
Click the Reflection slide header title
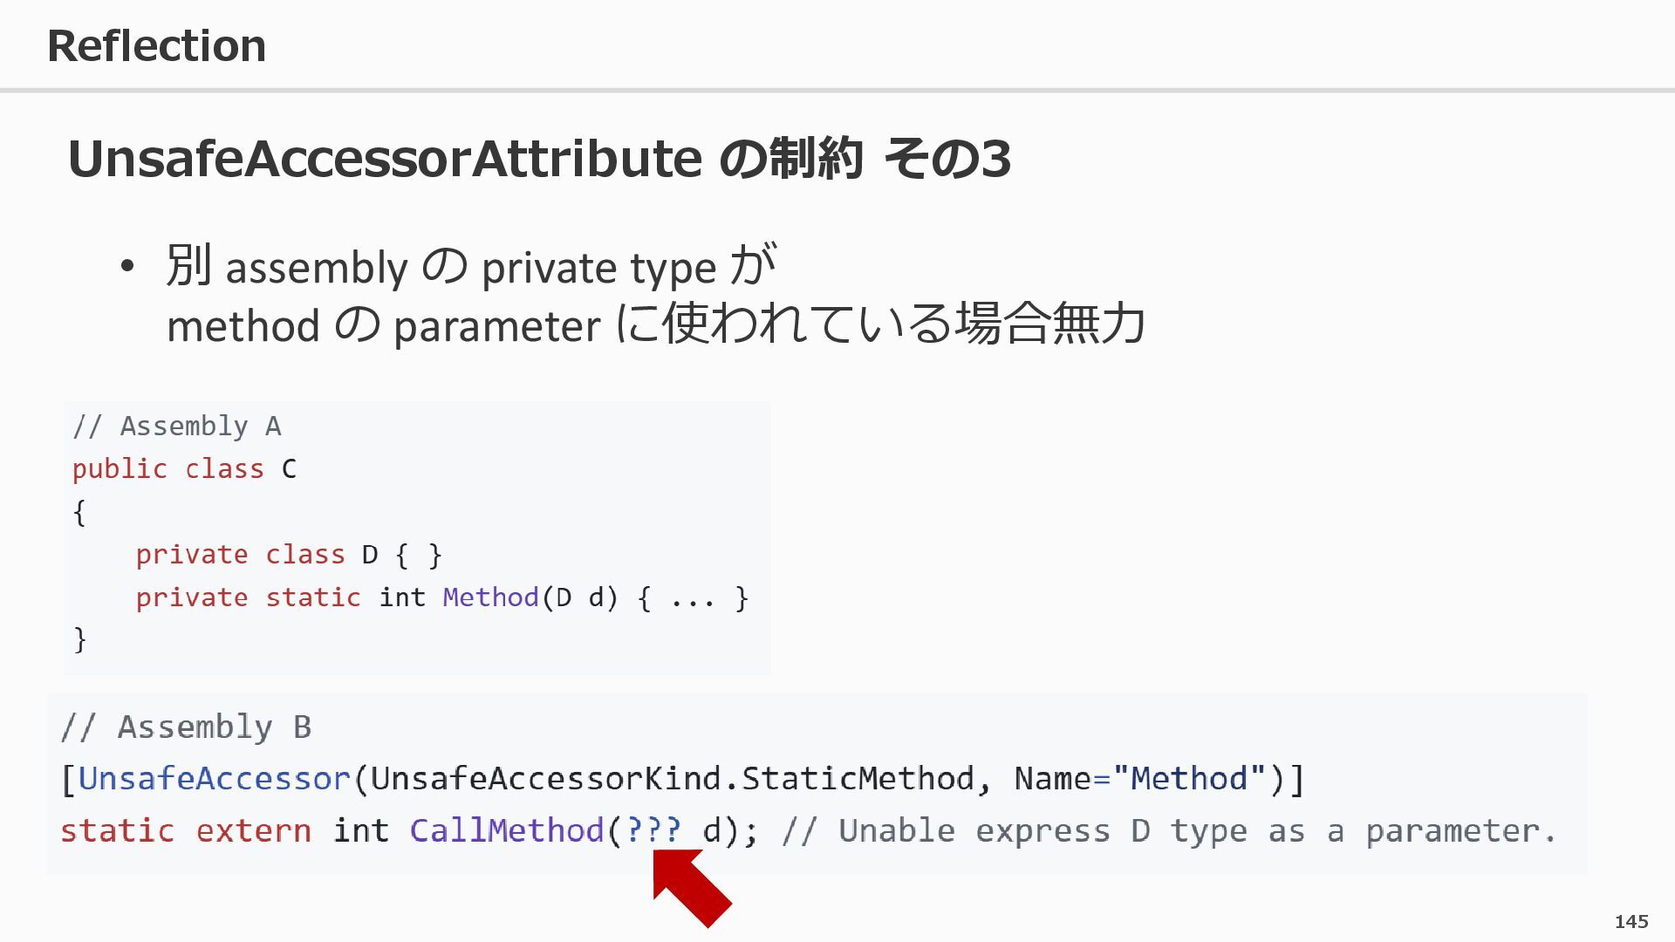[157, 45]
